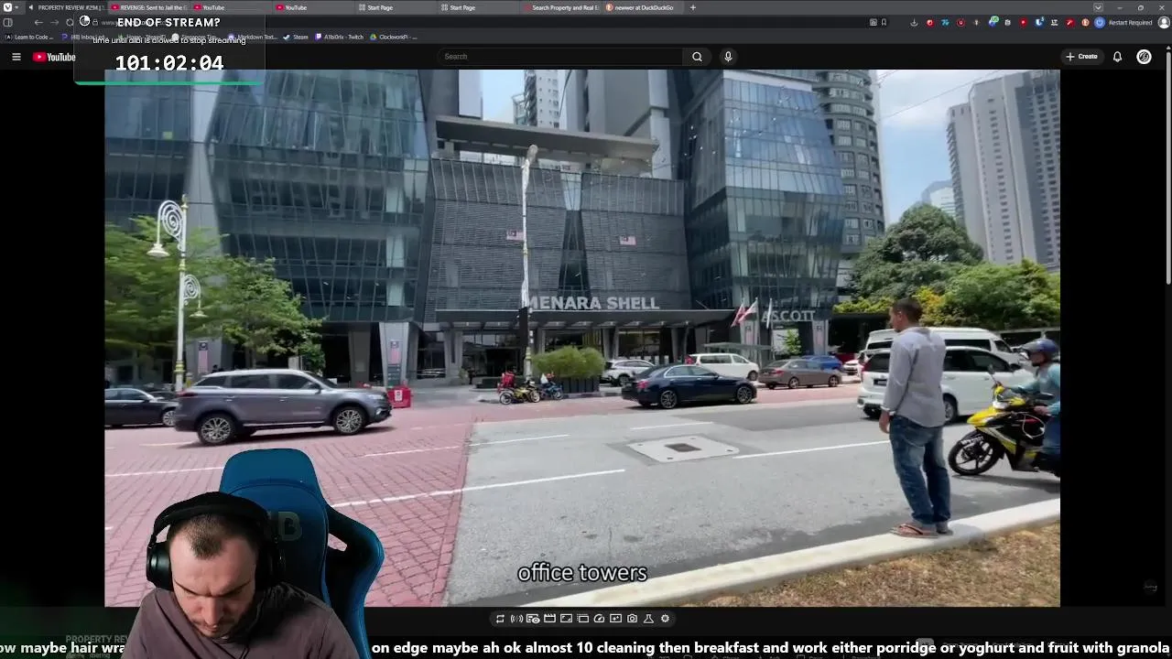
Task: Go forward with the browser forward arrow
Action: click(54, 22)
